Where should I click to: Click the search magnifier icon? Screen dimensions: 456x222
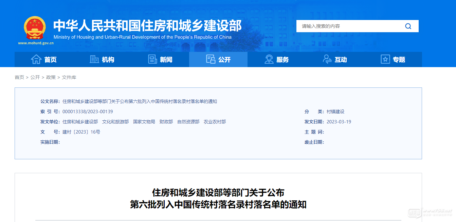tap(408, 26)
